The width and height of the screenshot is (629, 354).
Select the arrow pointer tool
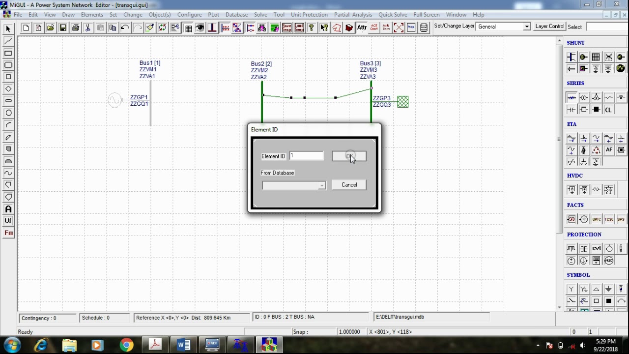click(8, 29)
